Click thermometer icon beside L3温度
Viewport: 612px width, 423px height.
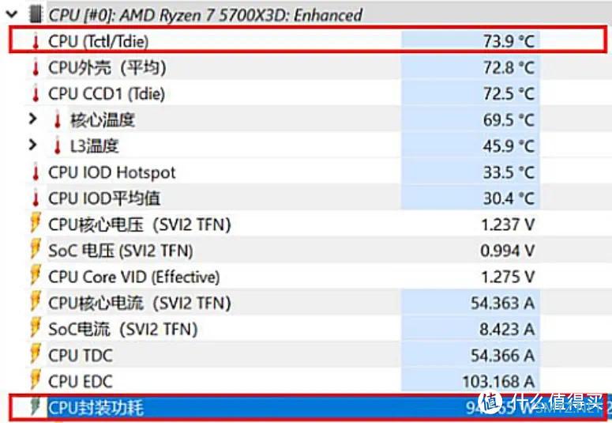58,146
